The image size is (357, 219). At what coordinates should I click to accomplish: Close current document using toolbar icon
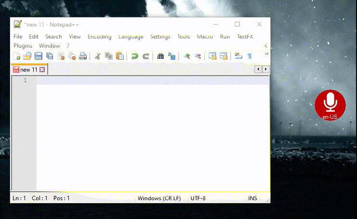pyautogui.click(x=61, y=56)
